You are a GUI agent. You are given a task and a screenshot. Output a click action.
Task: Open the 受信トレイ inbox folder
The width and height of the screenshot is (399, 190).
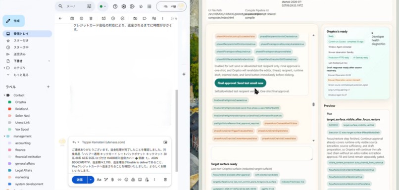27,34
